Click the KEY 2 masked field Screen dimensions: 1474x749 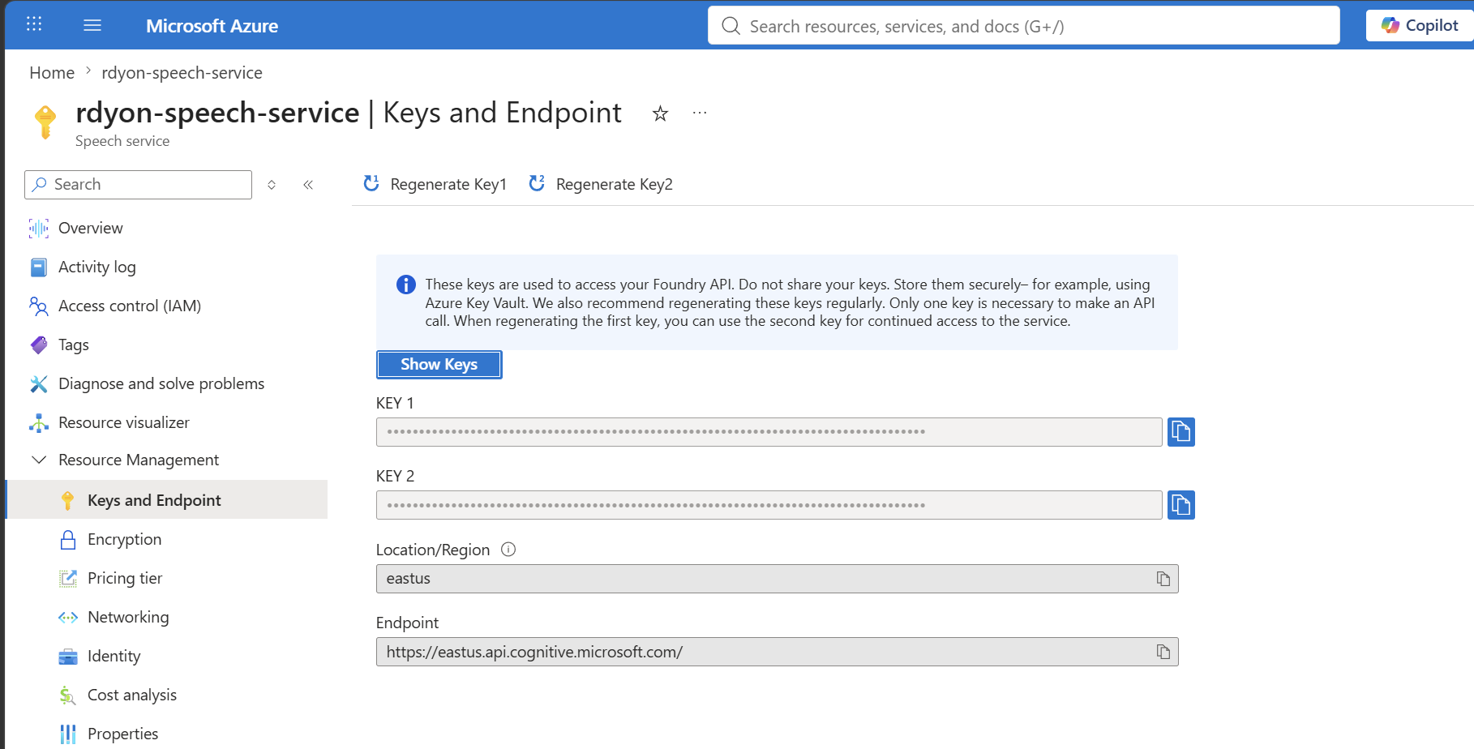(x=769, y=505)
